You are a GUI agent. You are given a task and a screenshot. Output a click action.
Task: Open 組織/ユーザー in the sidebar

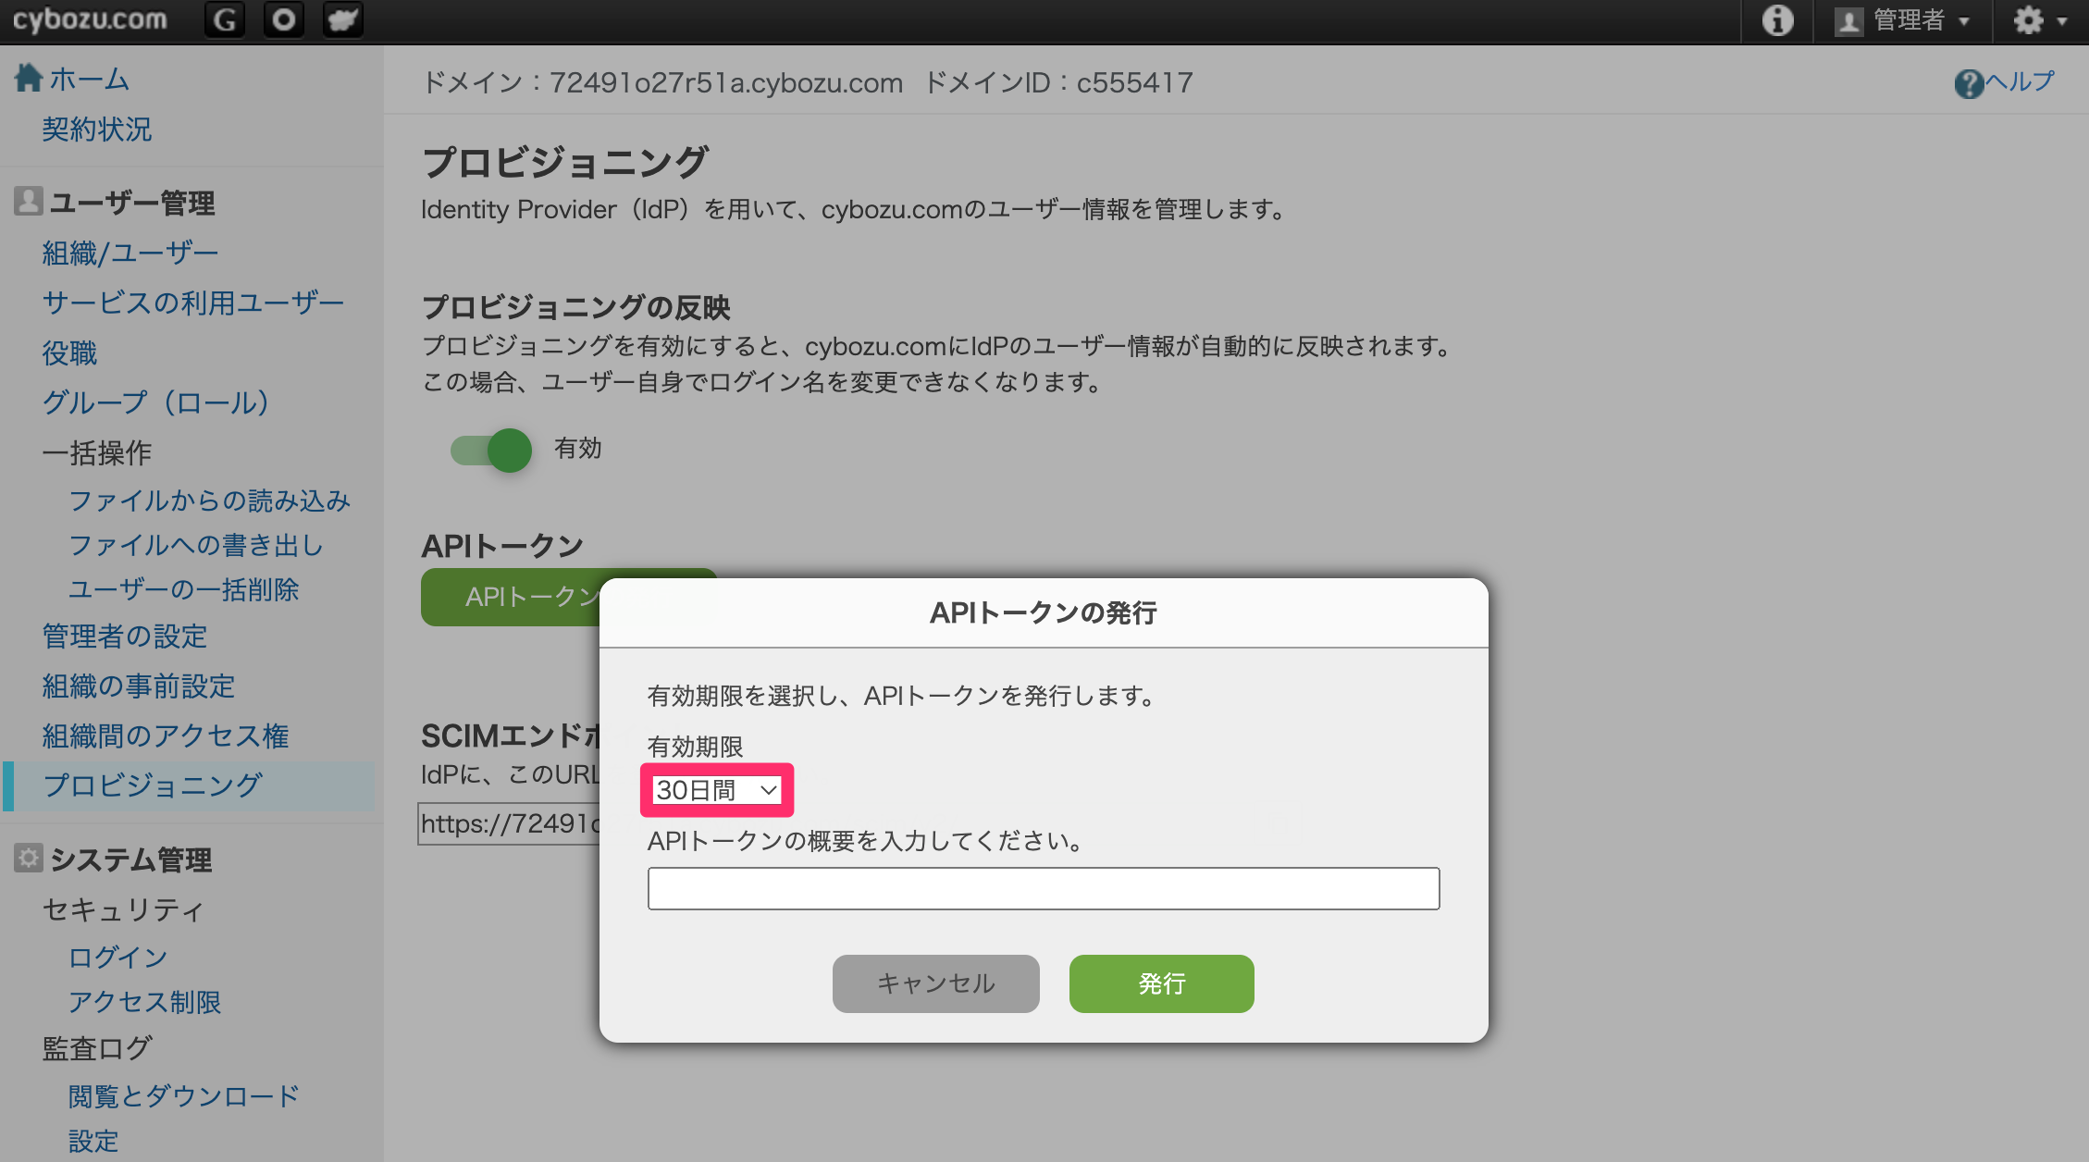[x=130, y=253]
